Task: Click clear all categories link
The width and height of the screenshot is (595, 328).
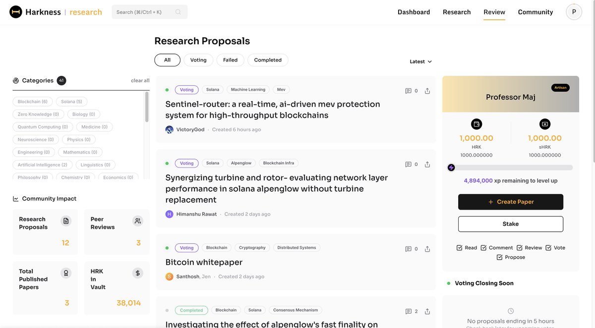Action: 140,80
